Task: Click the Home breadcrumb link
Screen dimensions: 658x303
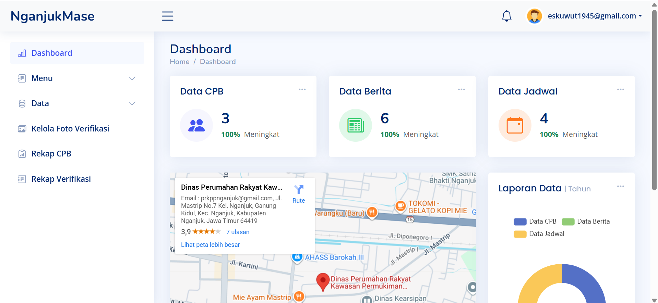Action: pos(179,62)
